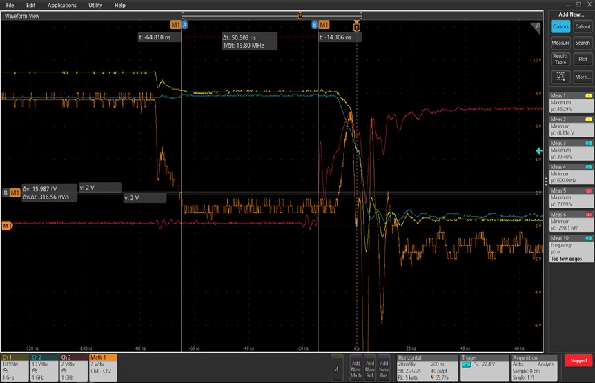Click the M1 math waveform handle
Viewport: 595px width, 383px height.
(7, 226)
